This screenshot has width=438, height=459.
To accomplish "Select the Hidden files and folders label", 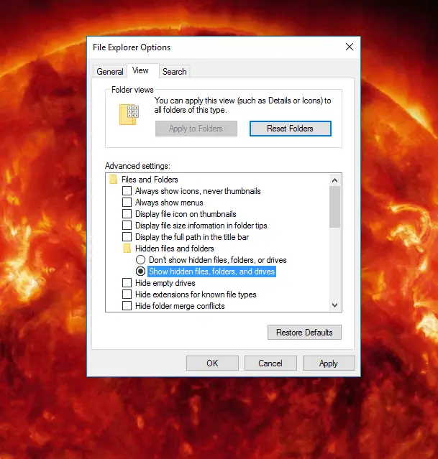I will coord(175,249).
